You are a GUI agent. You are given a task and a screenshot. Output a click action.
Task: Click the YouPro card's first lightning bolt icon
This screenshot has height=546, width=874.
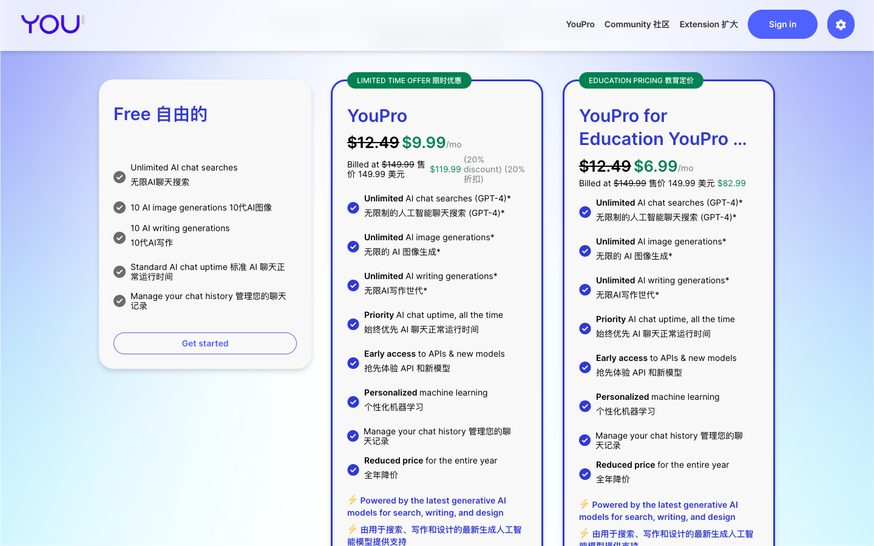click(x=352, y=500)
